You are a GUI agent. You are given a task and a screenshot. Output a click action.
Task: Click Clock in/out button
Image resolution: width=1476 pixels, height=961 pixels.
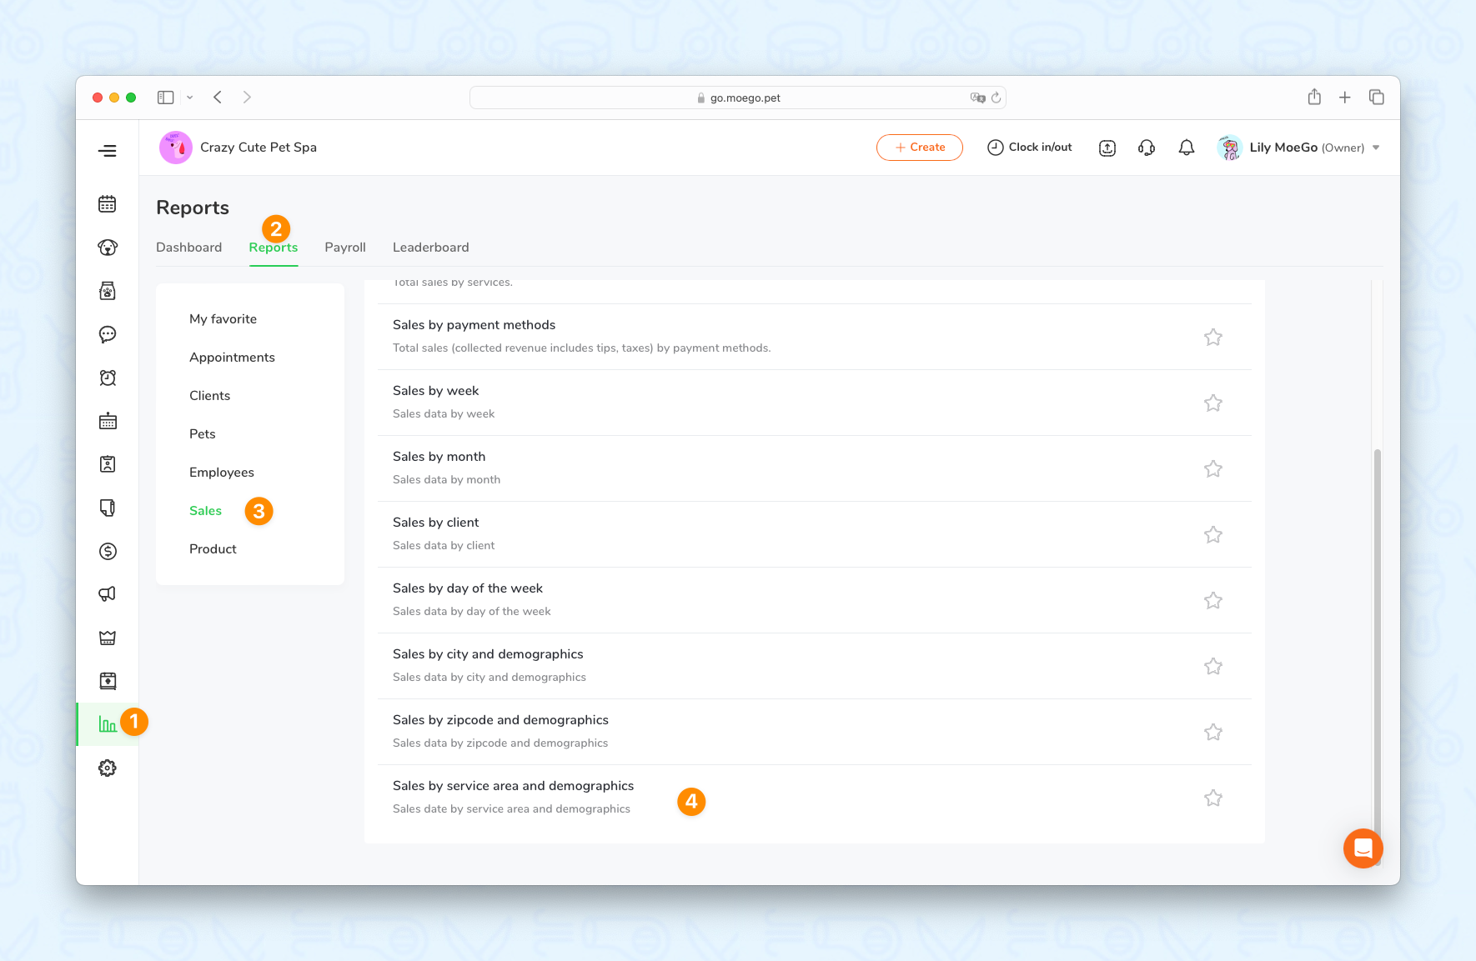point(1029,148)
